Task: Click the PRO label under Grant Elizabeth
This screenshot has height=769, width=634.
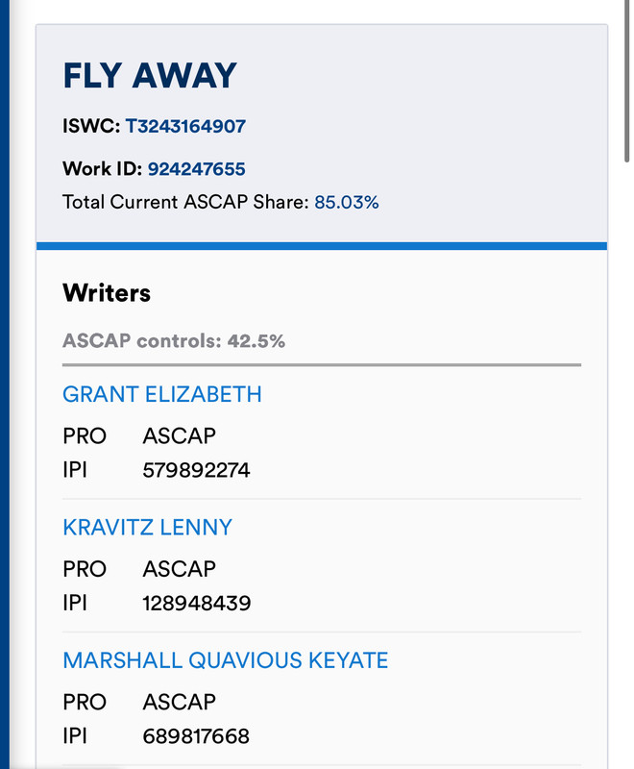Action: pyautogui.click(x=85, y=436)
